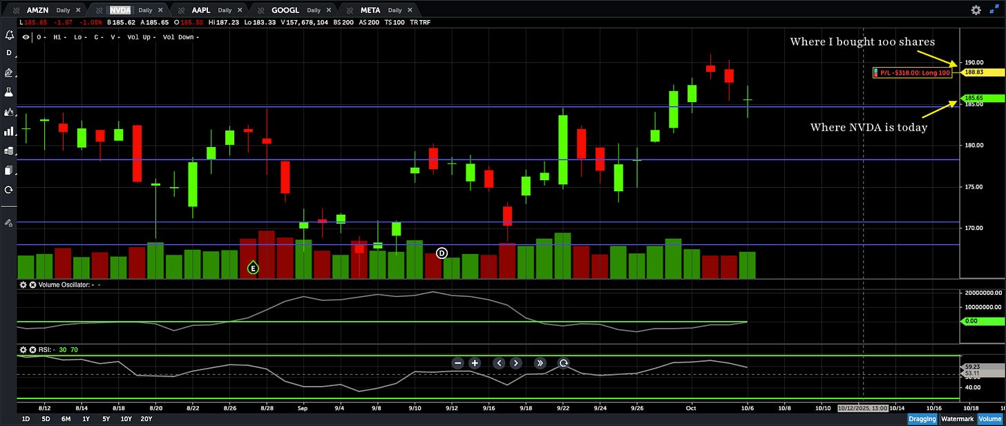The image size is (1006, 426).
Task: Switch to the AAPL chart tab
Action: pyautogui.click(x=201, y=10)
